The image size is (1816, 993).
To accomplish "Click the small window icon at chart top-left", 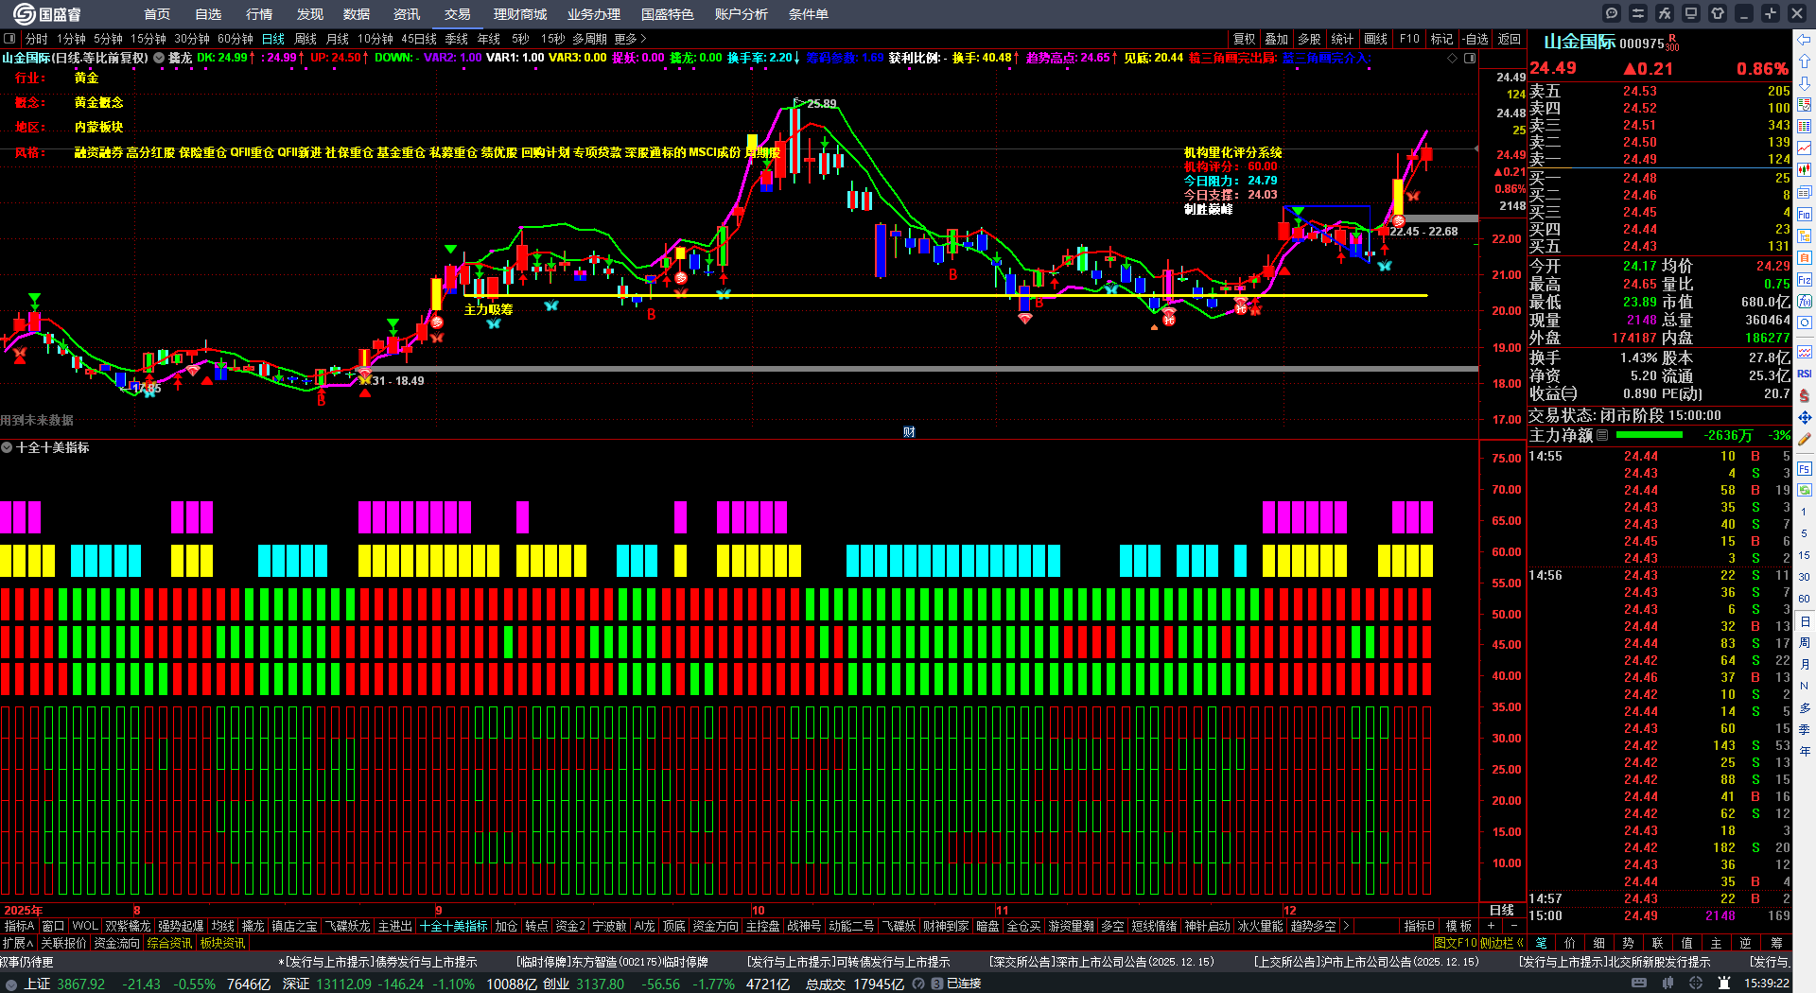I will coord(9,39).
